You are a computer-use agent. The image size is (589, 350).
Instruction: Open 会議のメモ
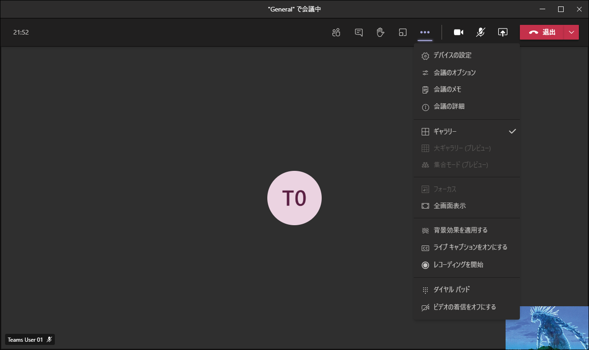467,90
